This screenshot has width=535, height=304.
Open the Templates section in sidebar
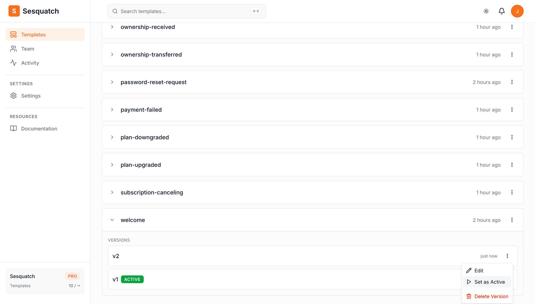33,35
